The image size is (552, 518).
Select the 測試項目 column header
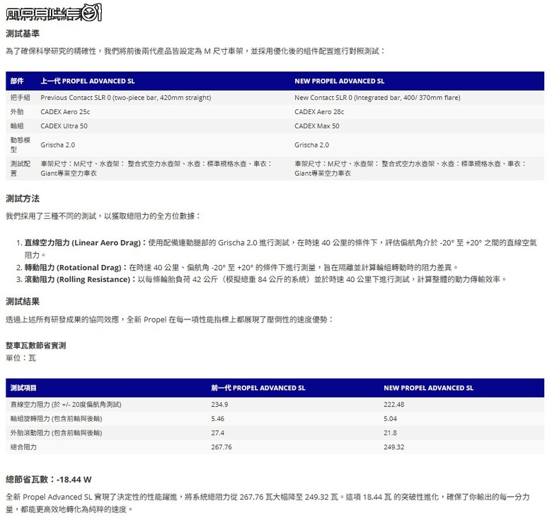pyautogui.click(x=23, y=388)
